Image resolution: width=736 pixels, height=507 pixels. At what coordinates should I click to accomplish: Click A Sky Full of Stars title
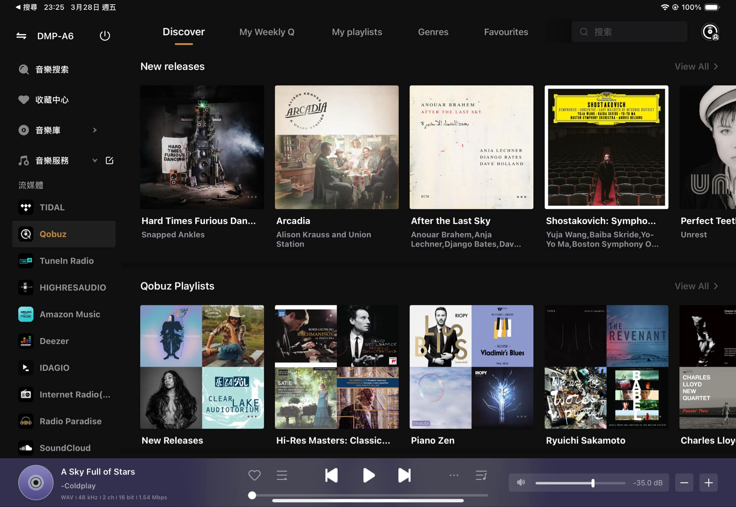coord(98,472)
